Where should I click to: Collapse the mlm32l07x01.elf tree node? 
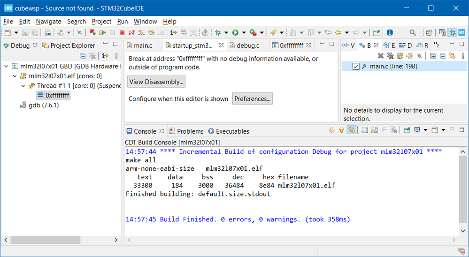tap(15, 76)
